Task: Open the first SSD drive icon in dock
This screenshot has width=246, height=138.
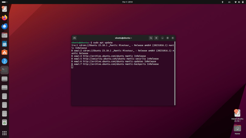Action: [4, 96]
